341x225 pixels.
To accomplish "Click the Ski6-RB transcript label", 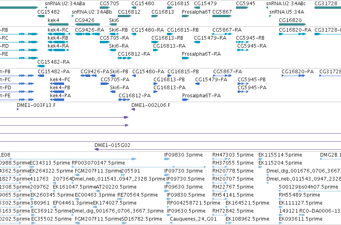I will click(119, 30).
